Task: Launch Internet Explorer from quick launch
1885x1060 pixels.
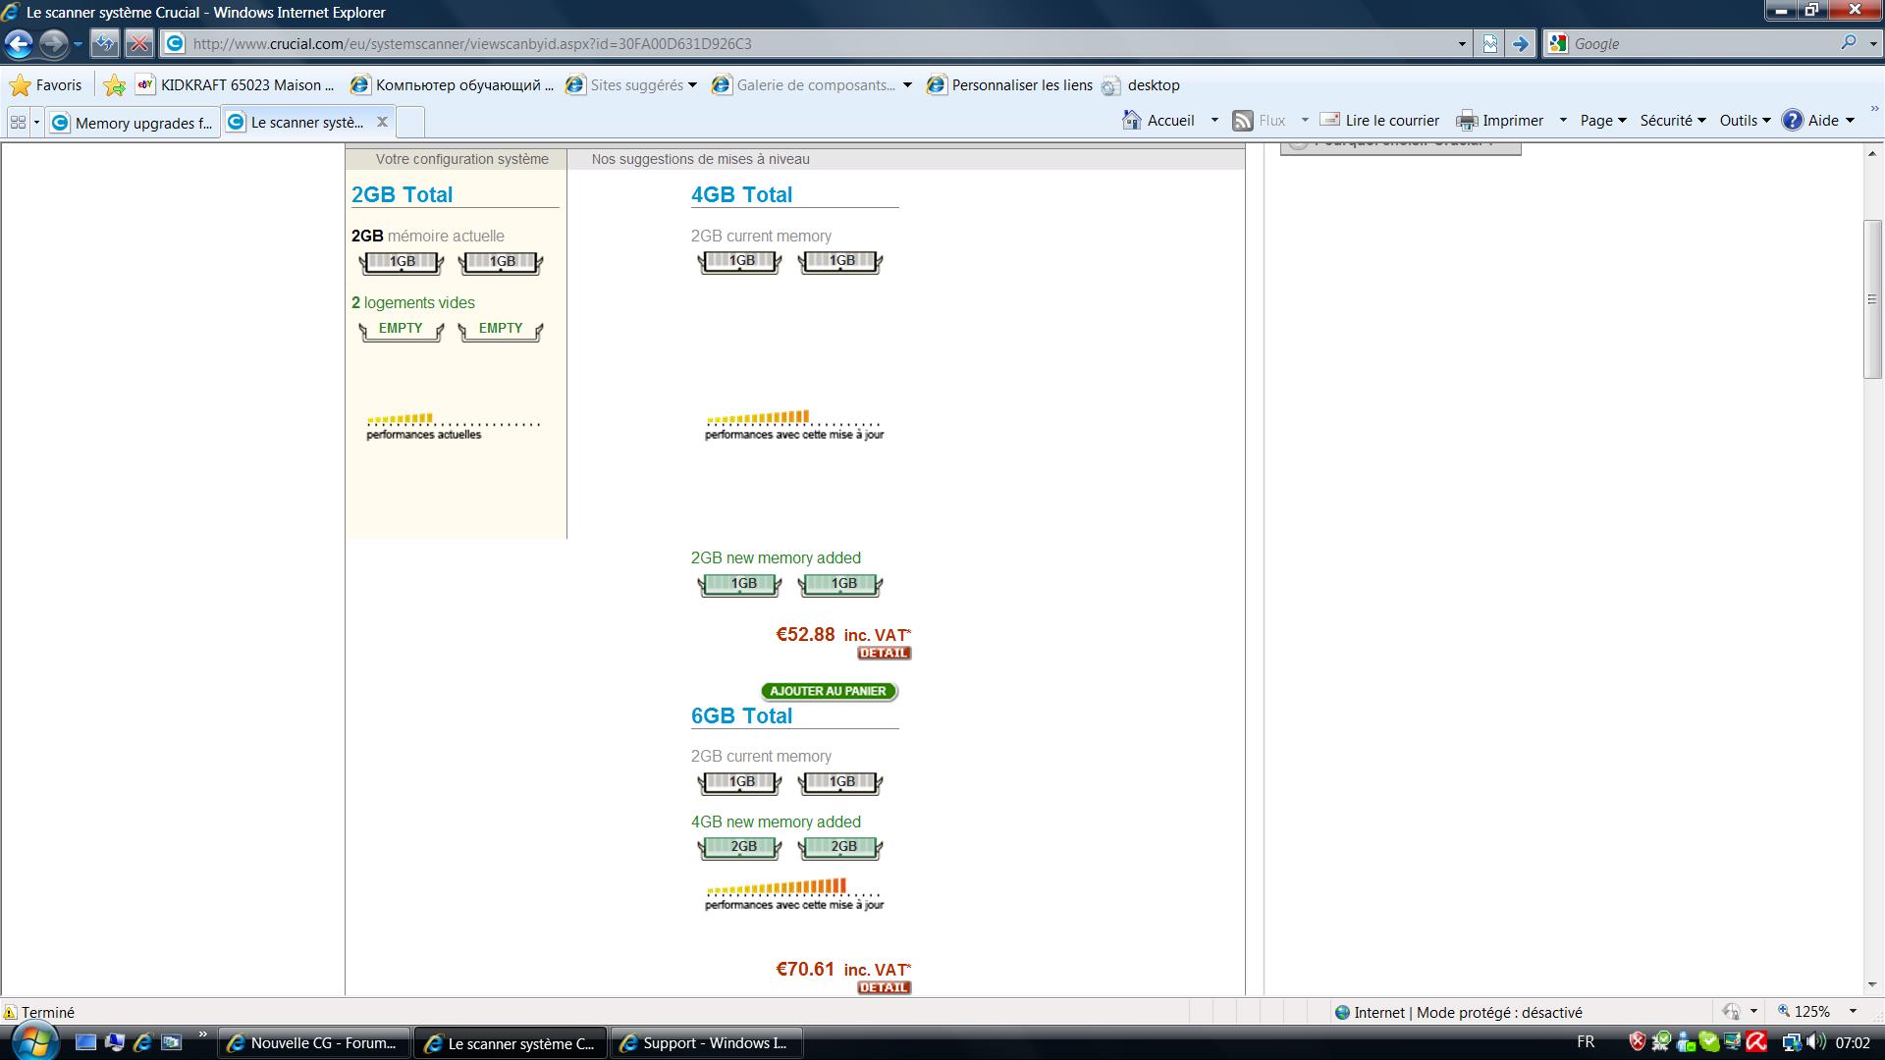Action: coord(142,1042)
